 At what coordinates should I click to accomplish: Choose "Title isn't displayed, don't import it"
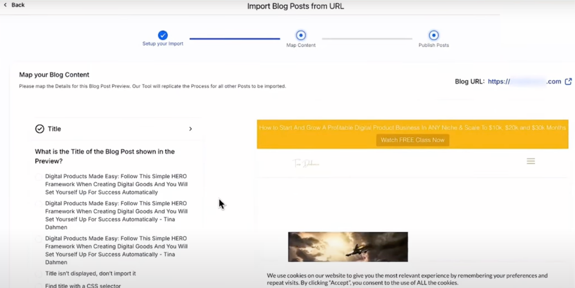(x=39, y=274)
